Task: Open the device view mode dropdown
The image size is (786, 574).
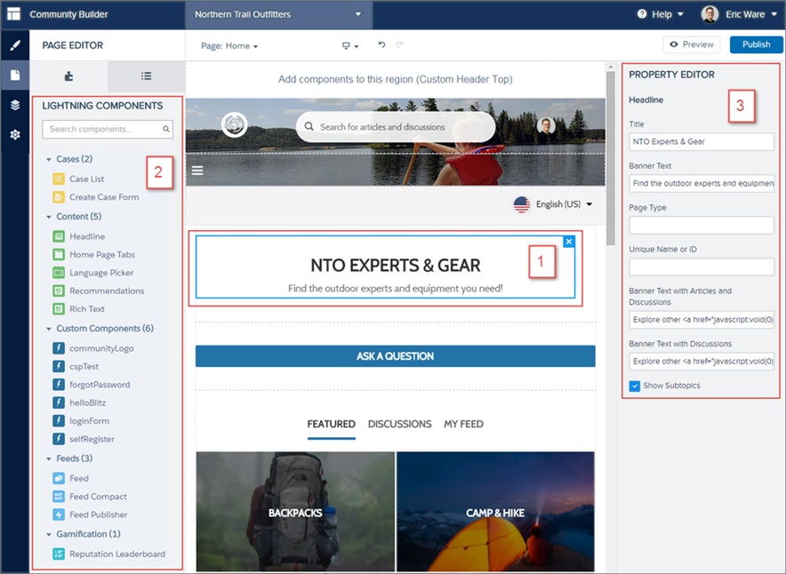Action: coord(350,45)
